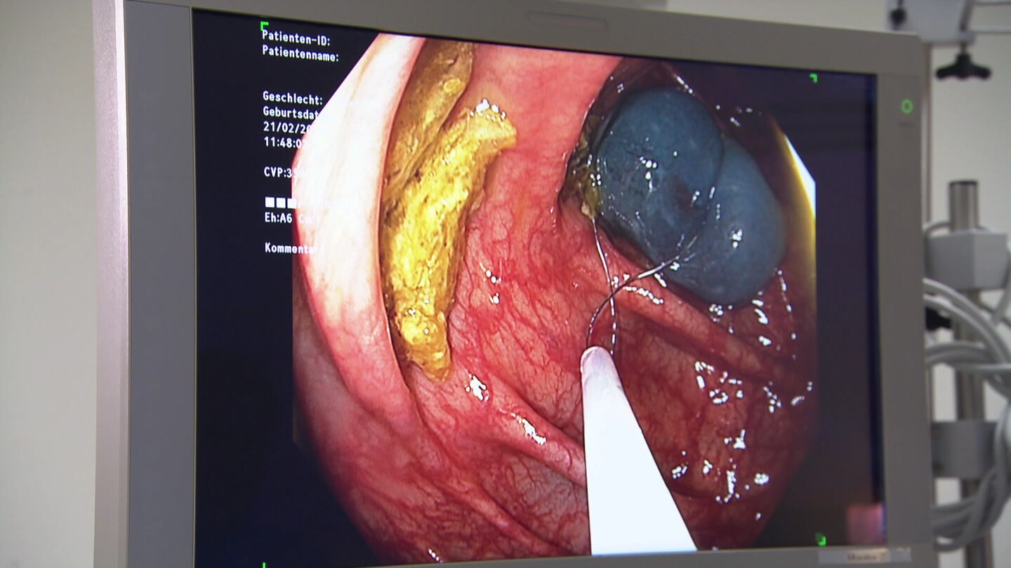The image size is (1011, 568).
Task: Click the date value starting "21/02"
Action: click(286, 127)
